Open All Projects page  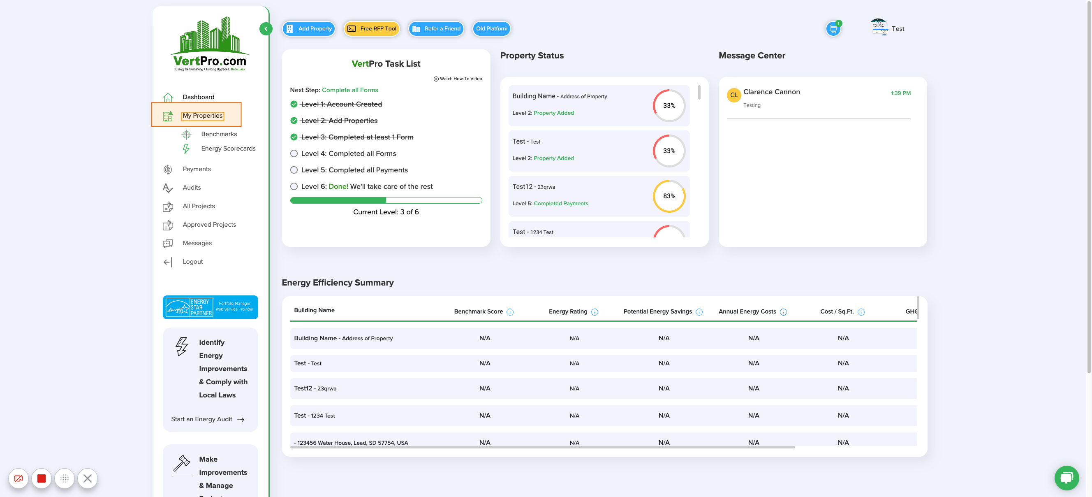(199, 206)
